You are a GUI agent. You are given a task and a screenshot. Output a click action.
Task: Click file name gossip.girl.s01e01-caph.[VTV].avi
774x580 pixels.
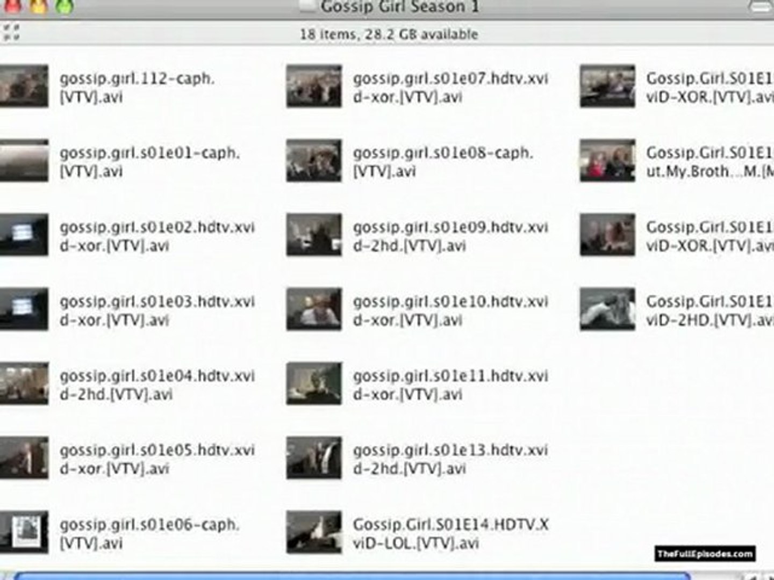[x=149, y=162]
